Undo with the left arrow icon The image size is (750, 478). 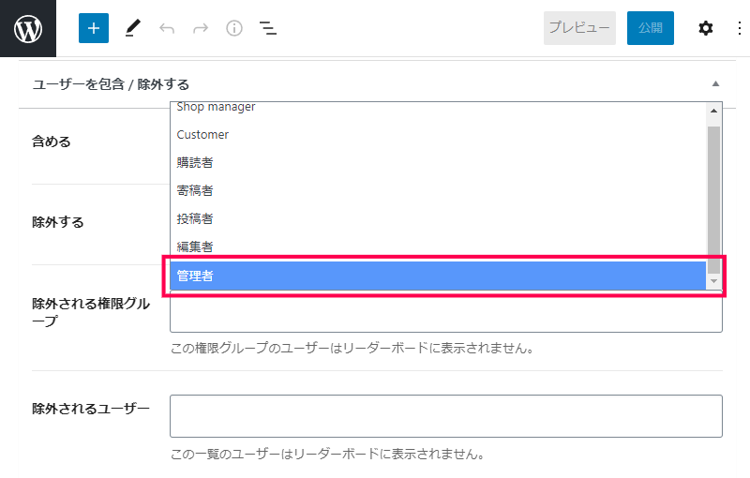point(167,28)
